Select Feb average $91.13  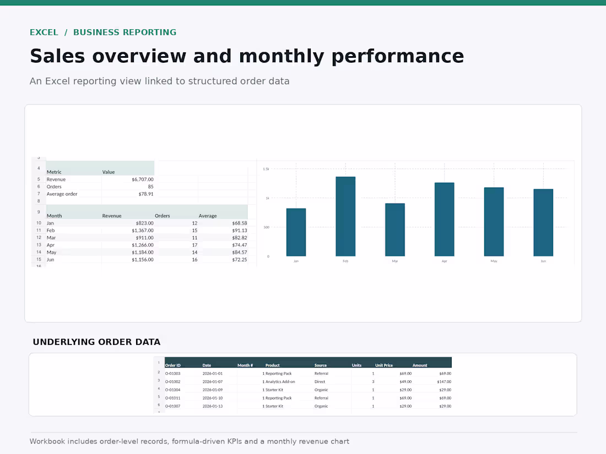tap(223, 231)
